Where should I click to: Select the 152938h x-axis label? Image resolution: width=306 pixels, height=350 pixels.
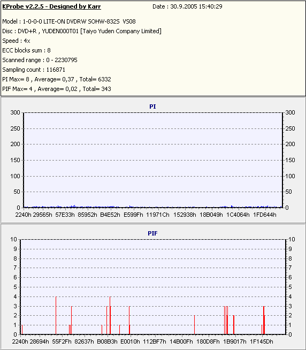coord(185,215)
